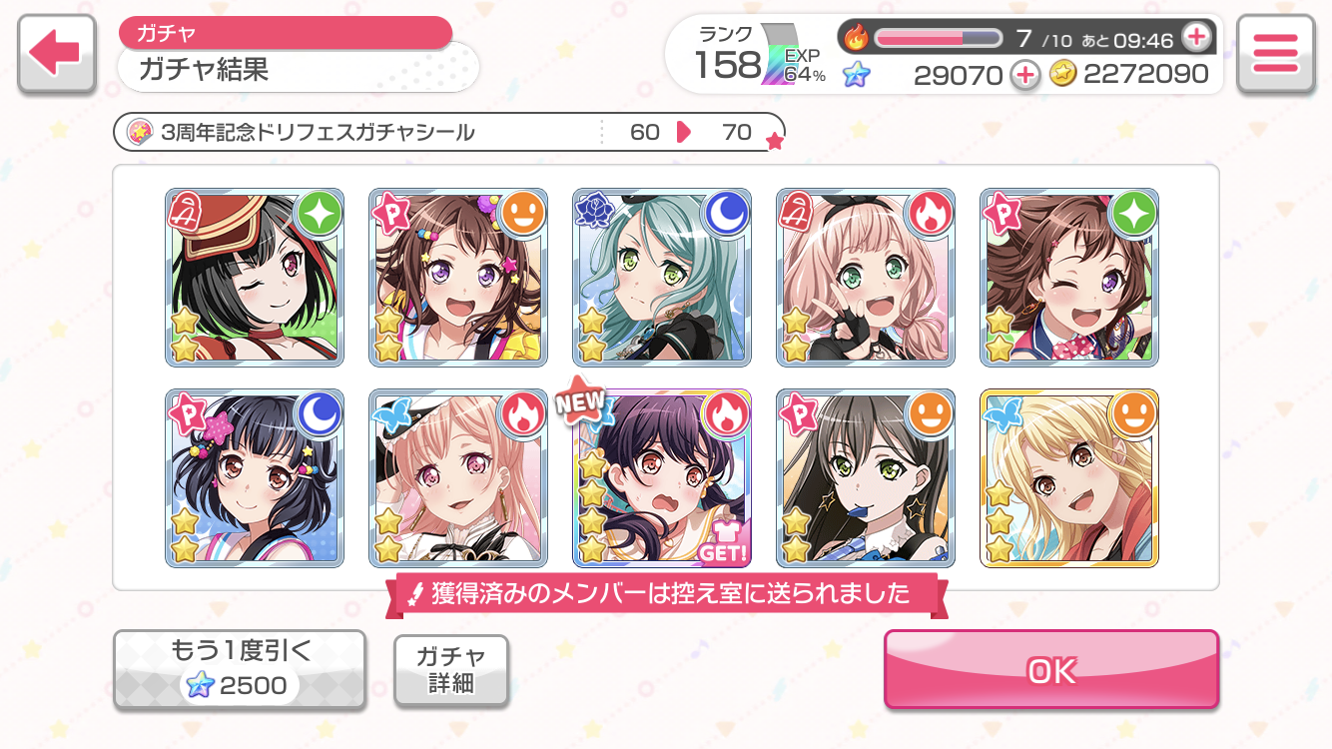Tap the red back arrow icon
Image resolution: width=1332 pixels, height=749 pixels.
[x=56, y=54]
